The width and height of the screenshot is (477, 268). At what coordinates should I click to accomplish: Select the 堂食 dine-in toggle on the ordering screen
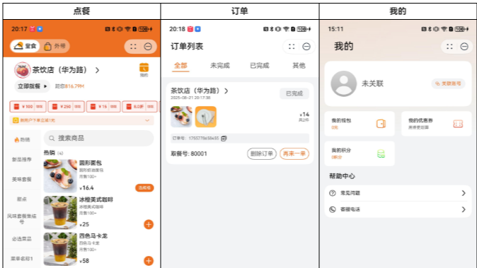[x=25, y=46]
